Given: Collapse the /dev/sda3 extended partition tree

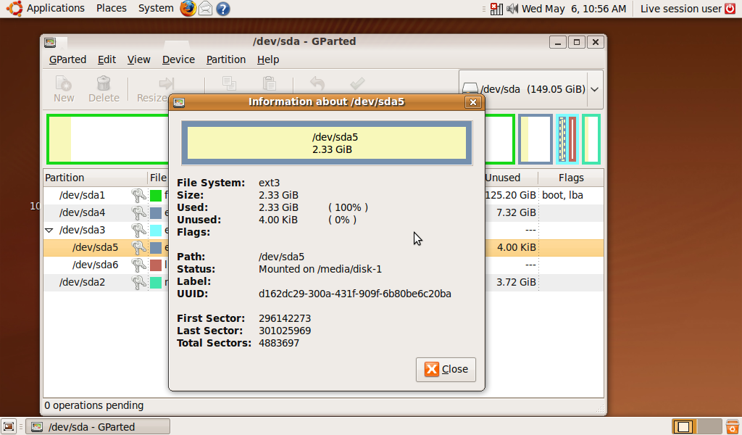Looking at the screenshot, I should coord(49,231).
